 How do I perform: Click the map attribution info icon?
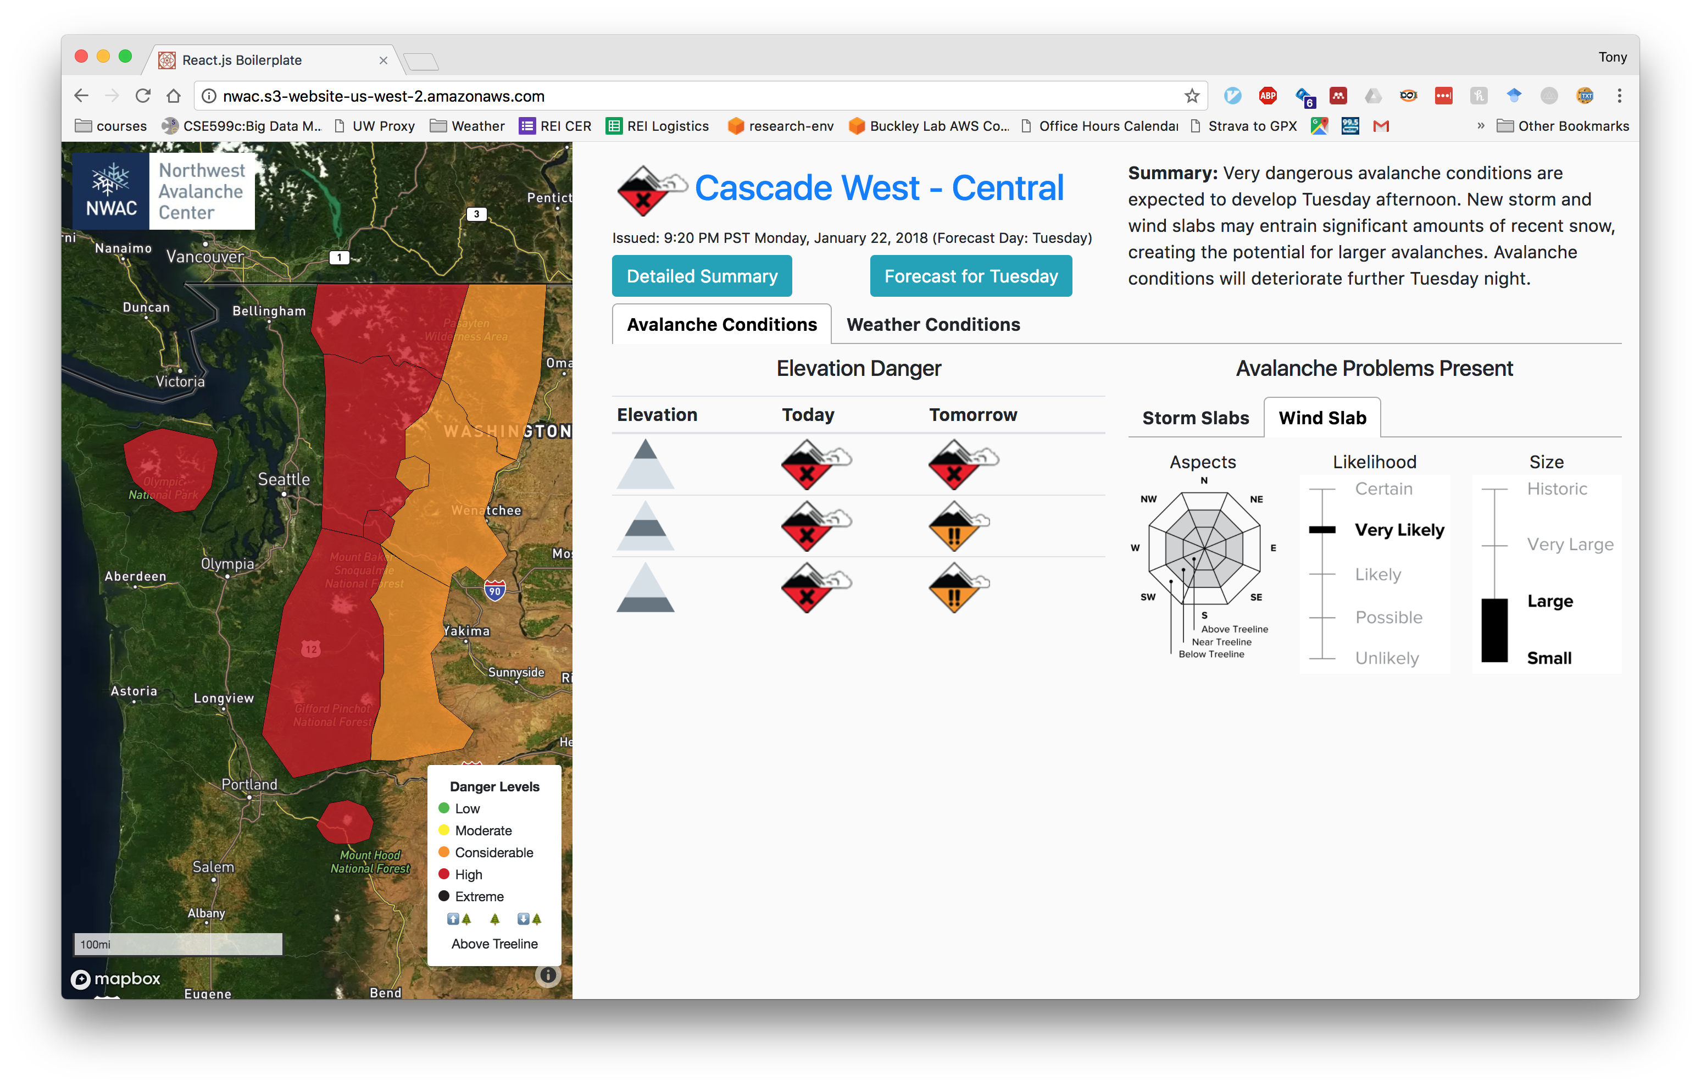(x=547, y=975)
